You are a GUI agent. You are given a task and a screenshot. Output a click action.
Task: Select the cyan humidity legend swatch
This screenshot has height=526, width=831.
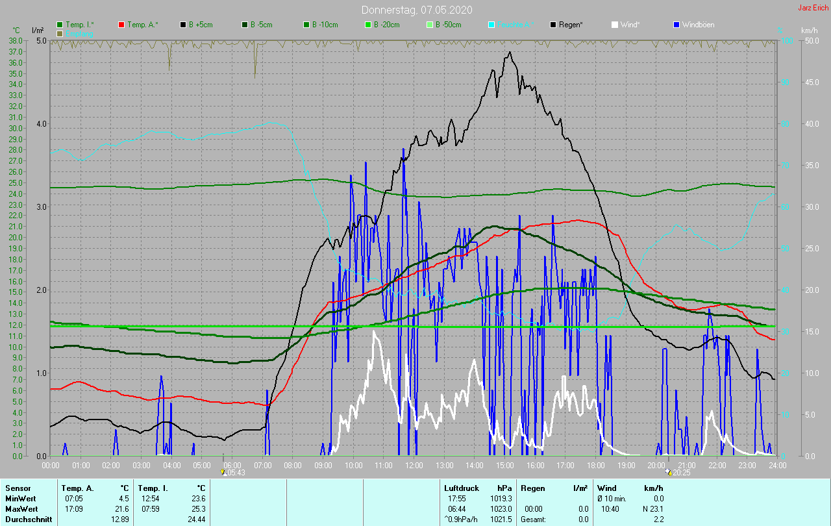[x=491, y=25]
